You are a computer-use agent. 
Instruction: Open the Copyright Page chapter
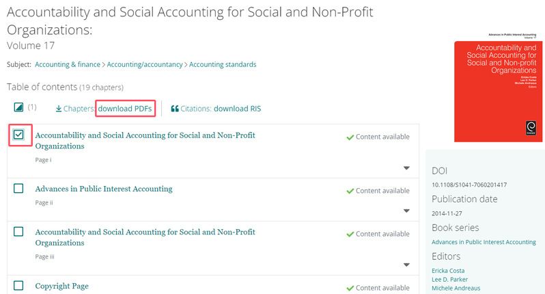pyautogui.click(x=61, y=286)
